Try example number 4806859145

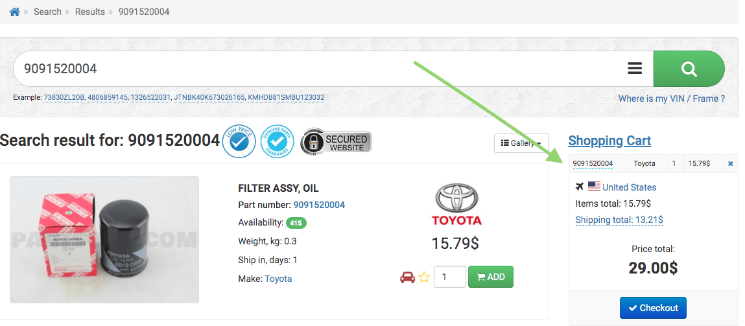tap(108, 97)
